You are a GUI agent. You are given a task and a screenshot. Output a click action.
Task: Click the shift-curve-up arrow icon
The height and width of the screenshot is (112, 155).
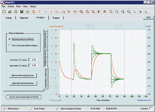99,11
